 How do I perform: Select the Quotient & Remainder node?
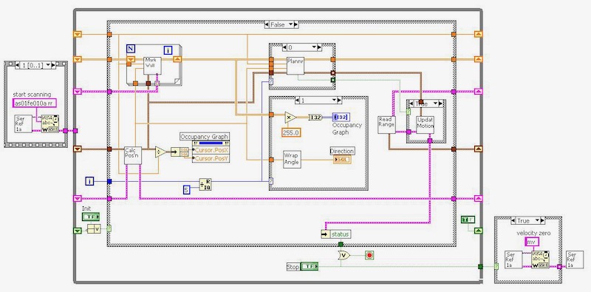(205, 184)
